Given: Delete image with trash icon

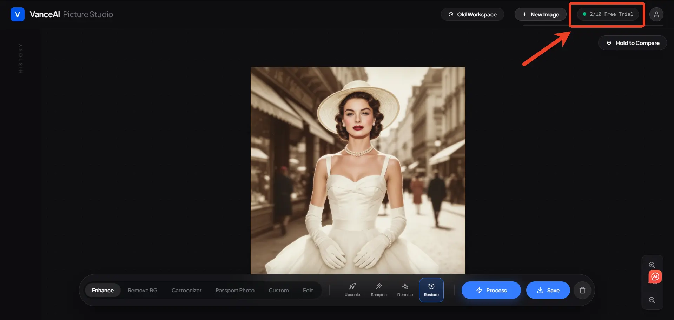Looking at the screenshot, I should [582, 290].
